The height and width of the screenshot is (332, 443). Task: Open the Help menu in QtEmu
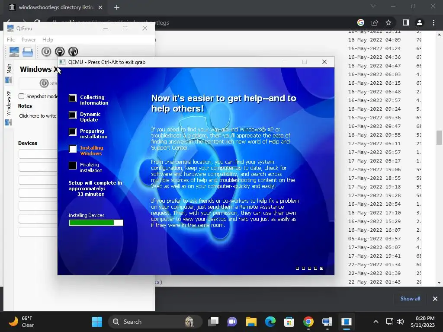point(48,40)
